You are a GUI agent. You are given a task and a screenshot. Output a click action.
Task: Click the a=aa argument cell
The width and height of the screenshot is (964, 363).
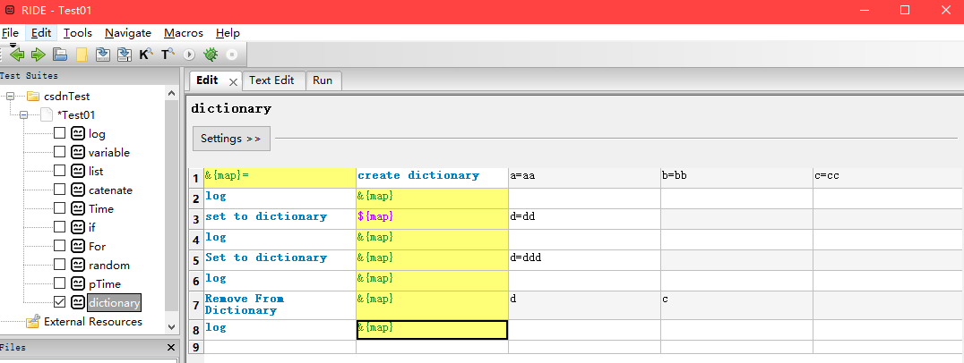tap(585, 178)
